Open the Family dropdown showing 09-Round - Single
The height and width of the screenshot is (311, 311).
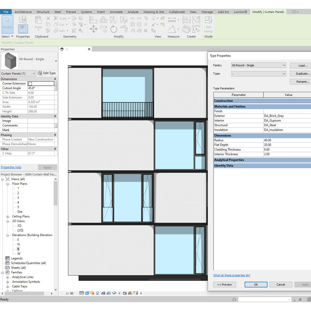coord(258,65)
